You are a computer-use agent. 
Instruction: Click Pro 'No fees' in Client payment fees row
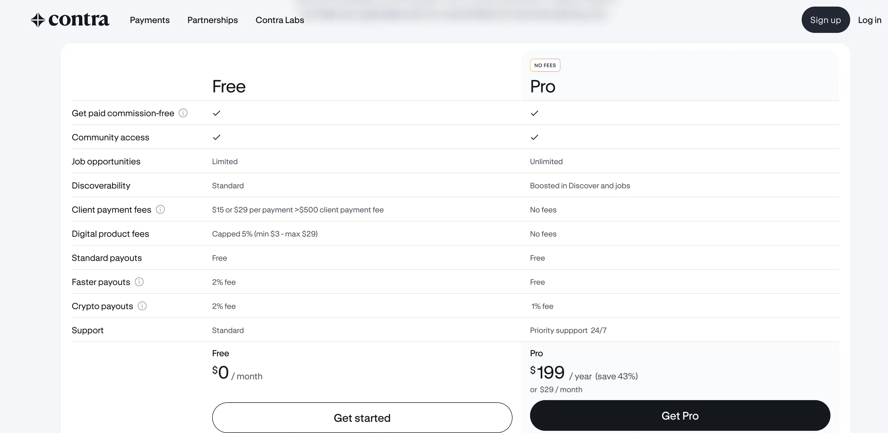(543, 210)
